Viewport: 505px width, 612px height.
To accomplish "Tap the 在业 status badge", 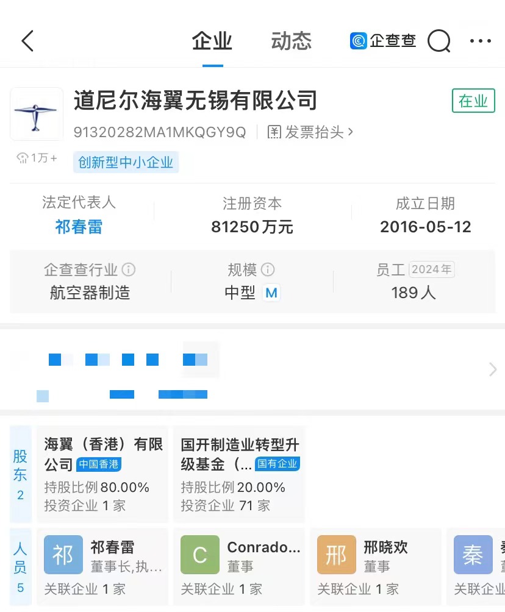I will [473, 101].
